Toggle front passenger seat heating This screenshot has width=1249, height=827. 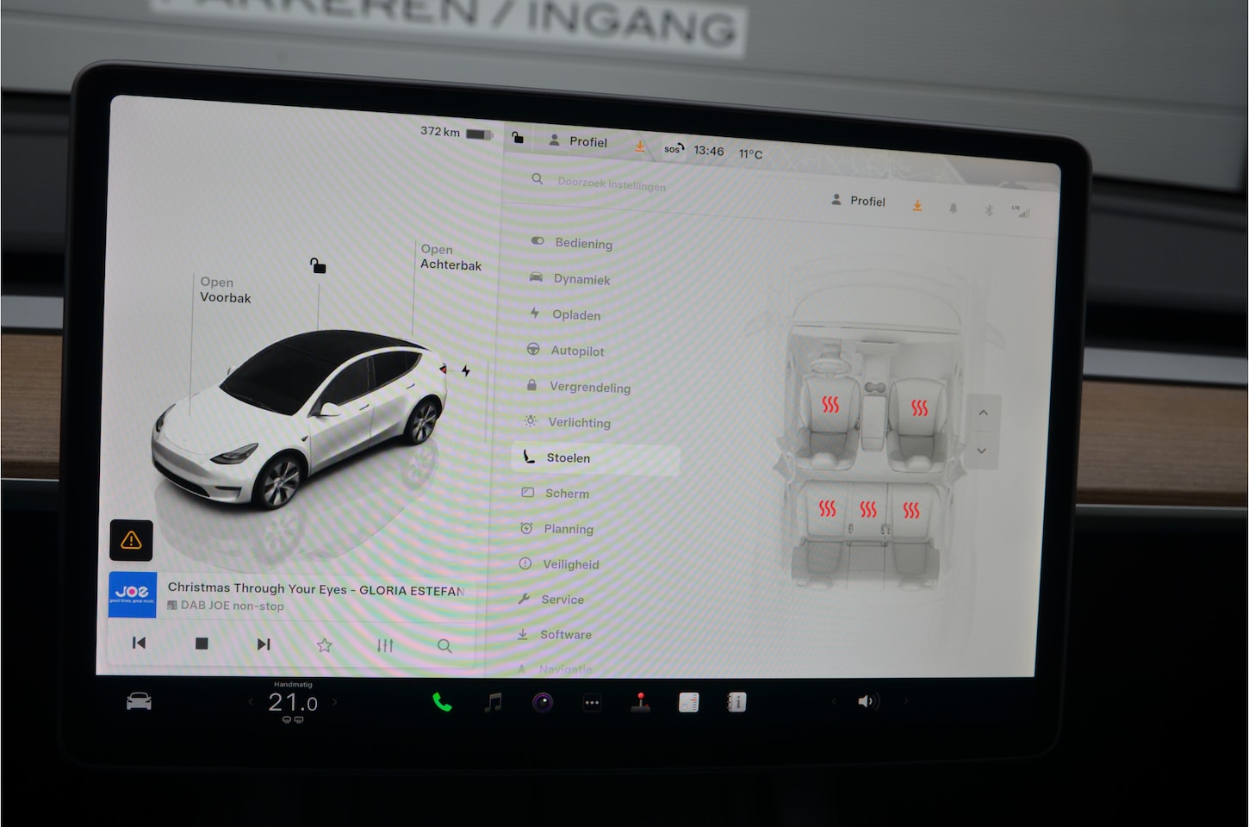click(x=919, y=407)
